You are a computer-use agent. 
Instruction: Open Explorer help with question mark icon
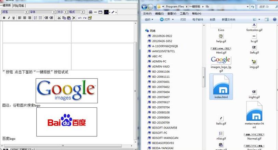(275, 19)
